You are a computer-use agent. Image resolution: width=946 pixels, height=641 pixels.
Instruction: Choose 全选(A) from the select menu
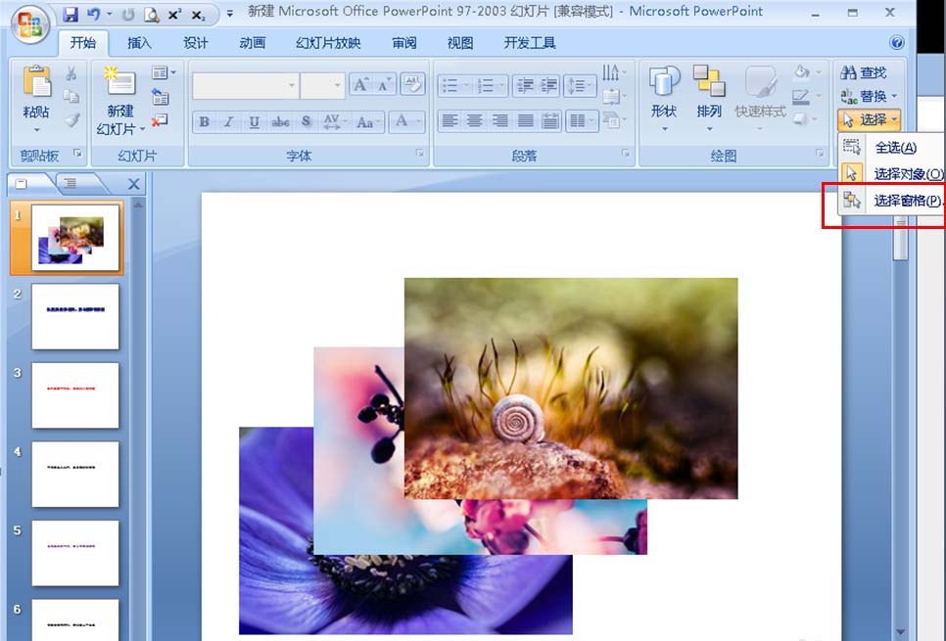click(891, 147)
